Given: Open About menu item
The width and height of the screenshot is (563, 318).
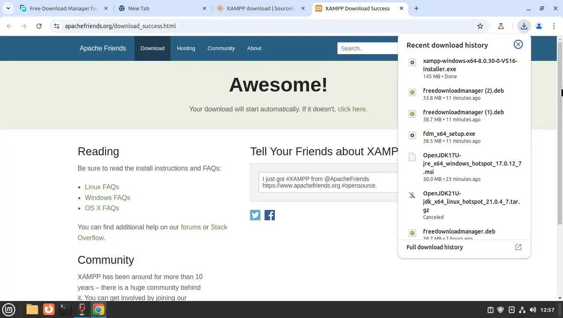Looking at the screenshot, I should [x=254, y=48].
